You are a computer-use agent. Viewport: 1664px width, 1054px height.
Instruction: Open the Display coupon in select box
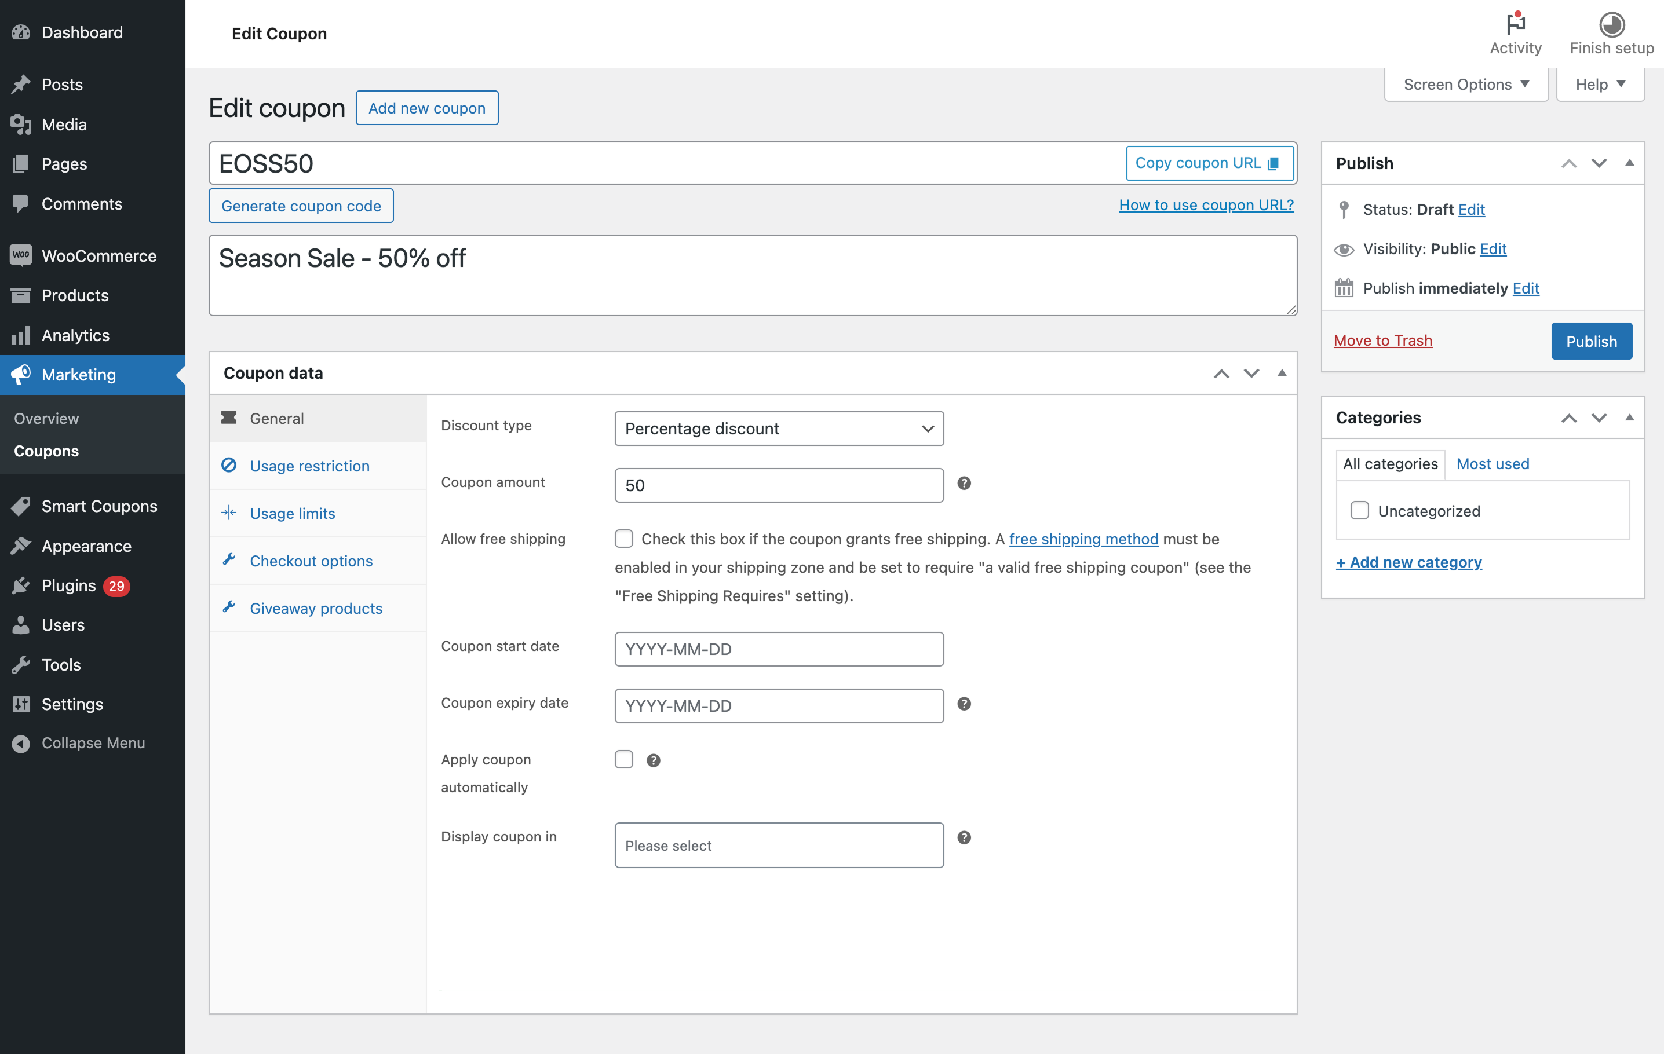pyautogui.click(x=779, y=845)
